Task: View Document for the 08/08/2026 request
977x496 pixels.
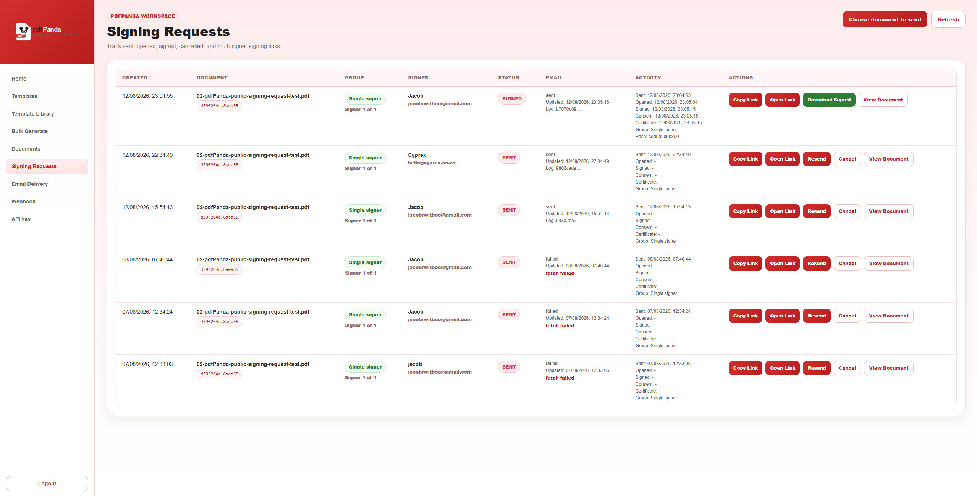Action: (x=888, y=264)
